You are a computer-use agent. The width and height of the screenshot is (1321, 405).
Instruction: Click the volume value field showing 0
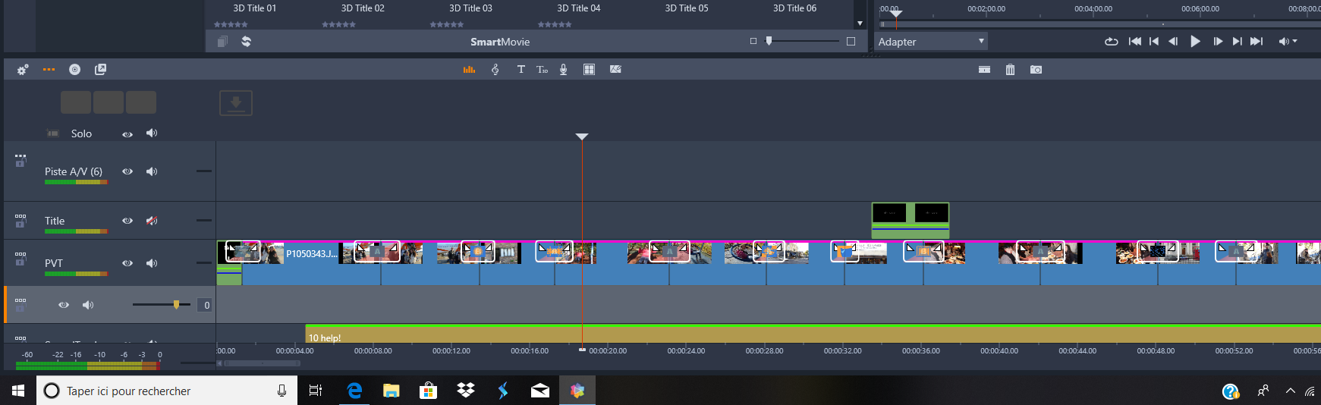point(206,305)
